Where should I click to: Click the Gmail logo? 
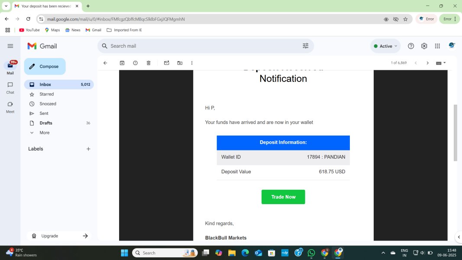[x=42, y=46]
